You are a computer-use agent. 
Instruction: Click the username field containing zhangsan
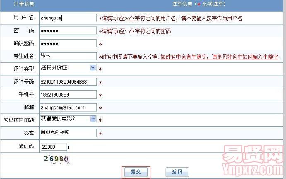[68, 18]
